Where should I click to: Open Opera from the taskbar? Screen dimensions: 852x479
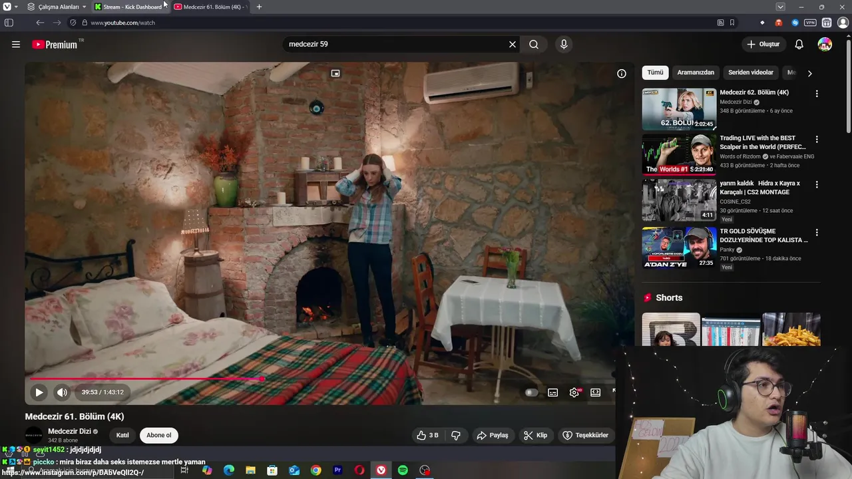(359, 470)
